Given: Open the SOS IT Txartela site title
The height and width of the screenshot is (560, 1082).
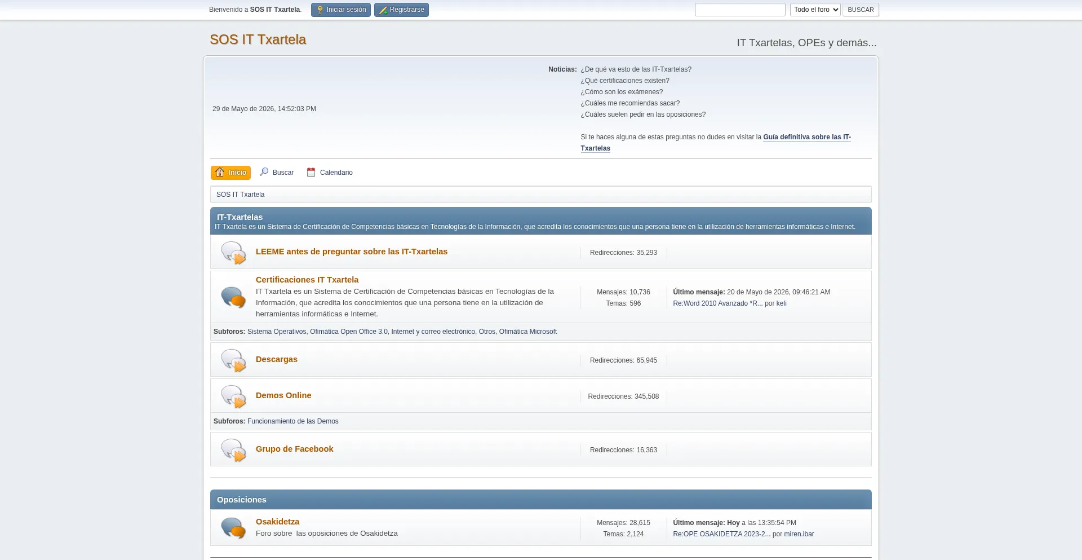Looking at the screenshot, I should (258, 39).
